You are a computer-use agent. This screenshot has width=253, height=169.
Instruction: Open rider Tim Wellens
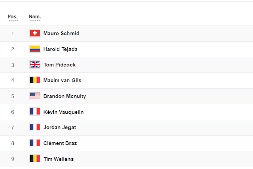coord(58,159)
